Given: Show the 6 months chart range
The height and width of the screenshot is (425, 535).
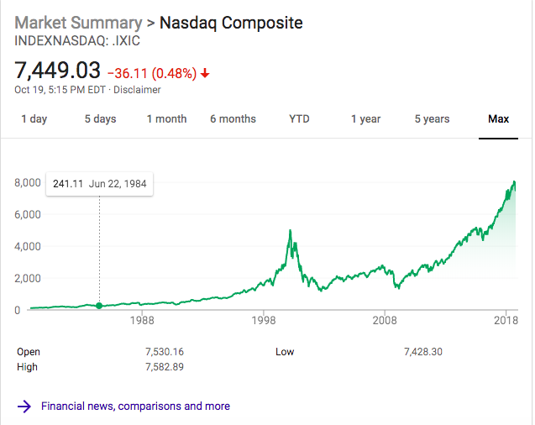Looking at the screenshot, I should (x=233, y=119).
